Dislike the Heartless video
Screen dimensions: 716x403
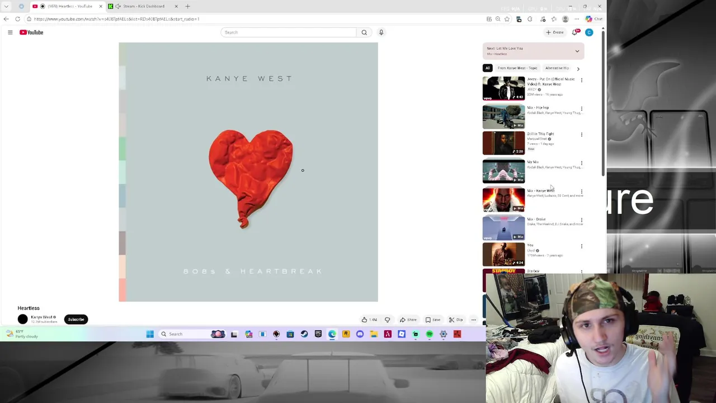pyautogui.click(x=387, y=320)
